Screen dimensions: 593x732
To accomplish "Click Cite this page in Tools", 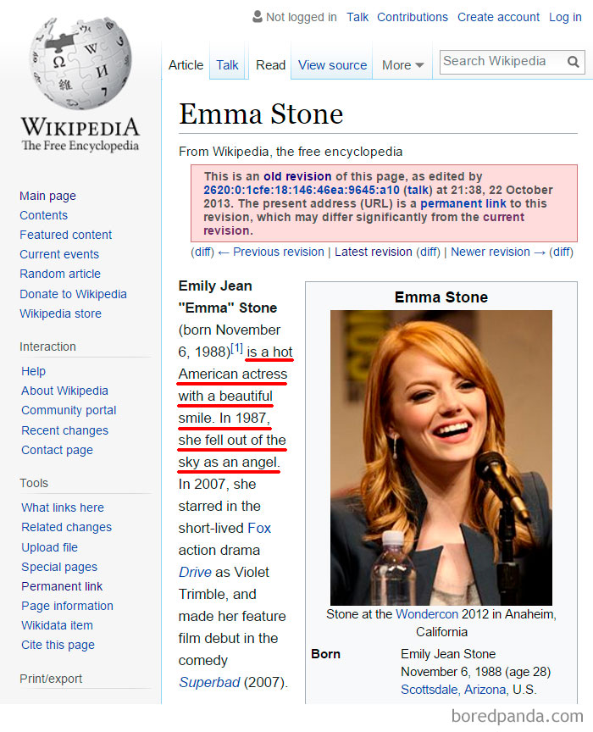I will click(x=57, y=645).
